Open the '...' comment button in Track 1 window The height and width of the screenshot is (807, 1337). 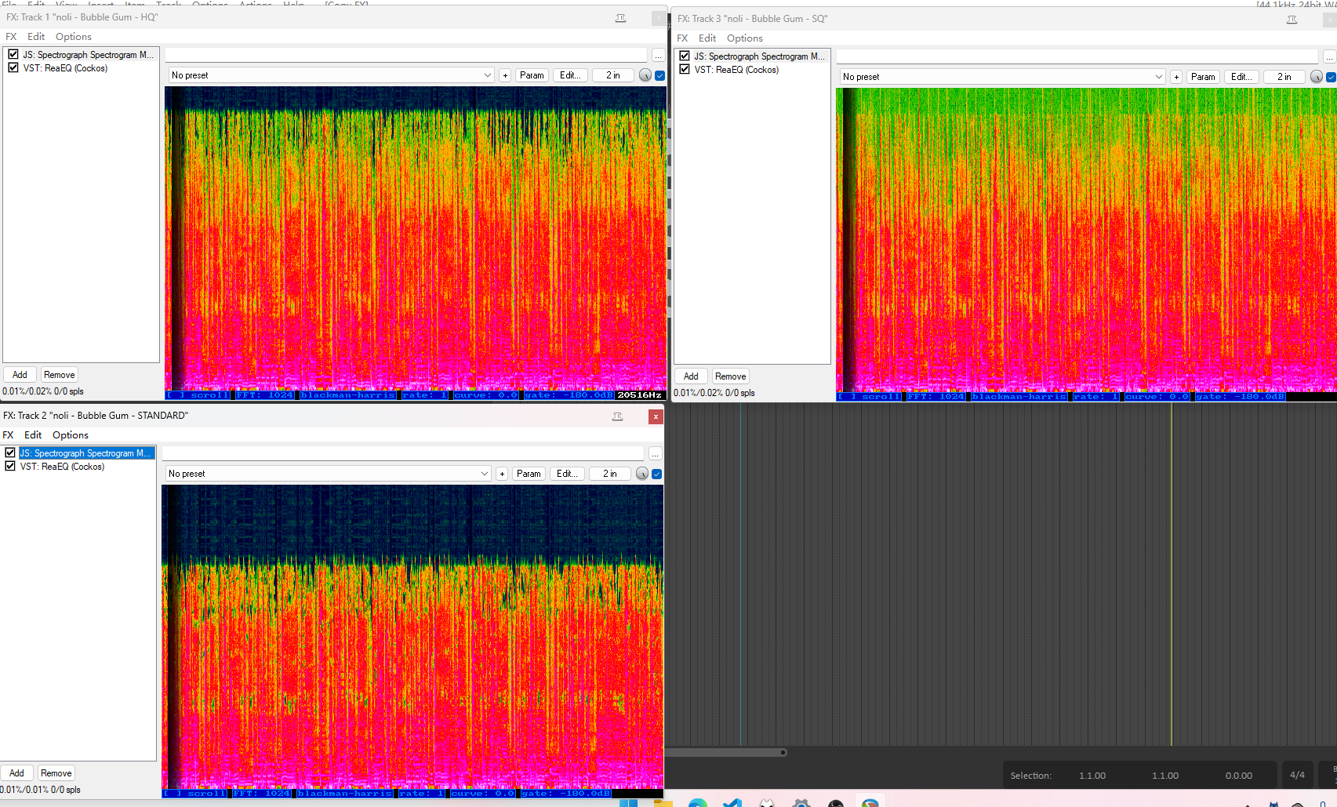tap(658, 56)
